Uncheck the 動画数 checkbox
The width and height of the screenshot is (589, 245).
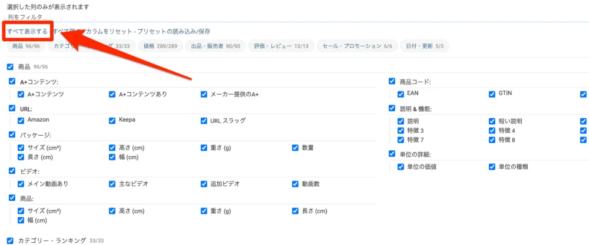[295, 184]
